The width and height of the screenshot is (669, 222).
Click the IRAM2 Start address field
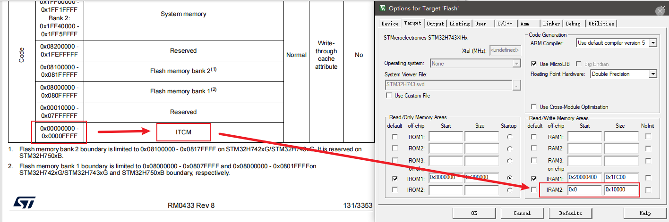[x=584, y=189]
